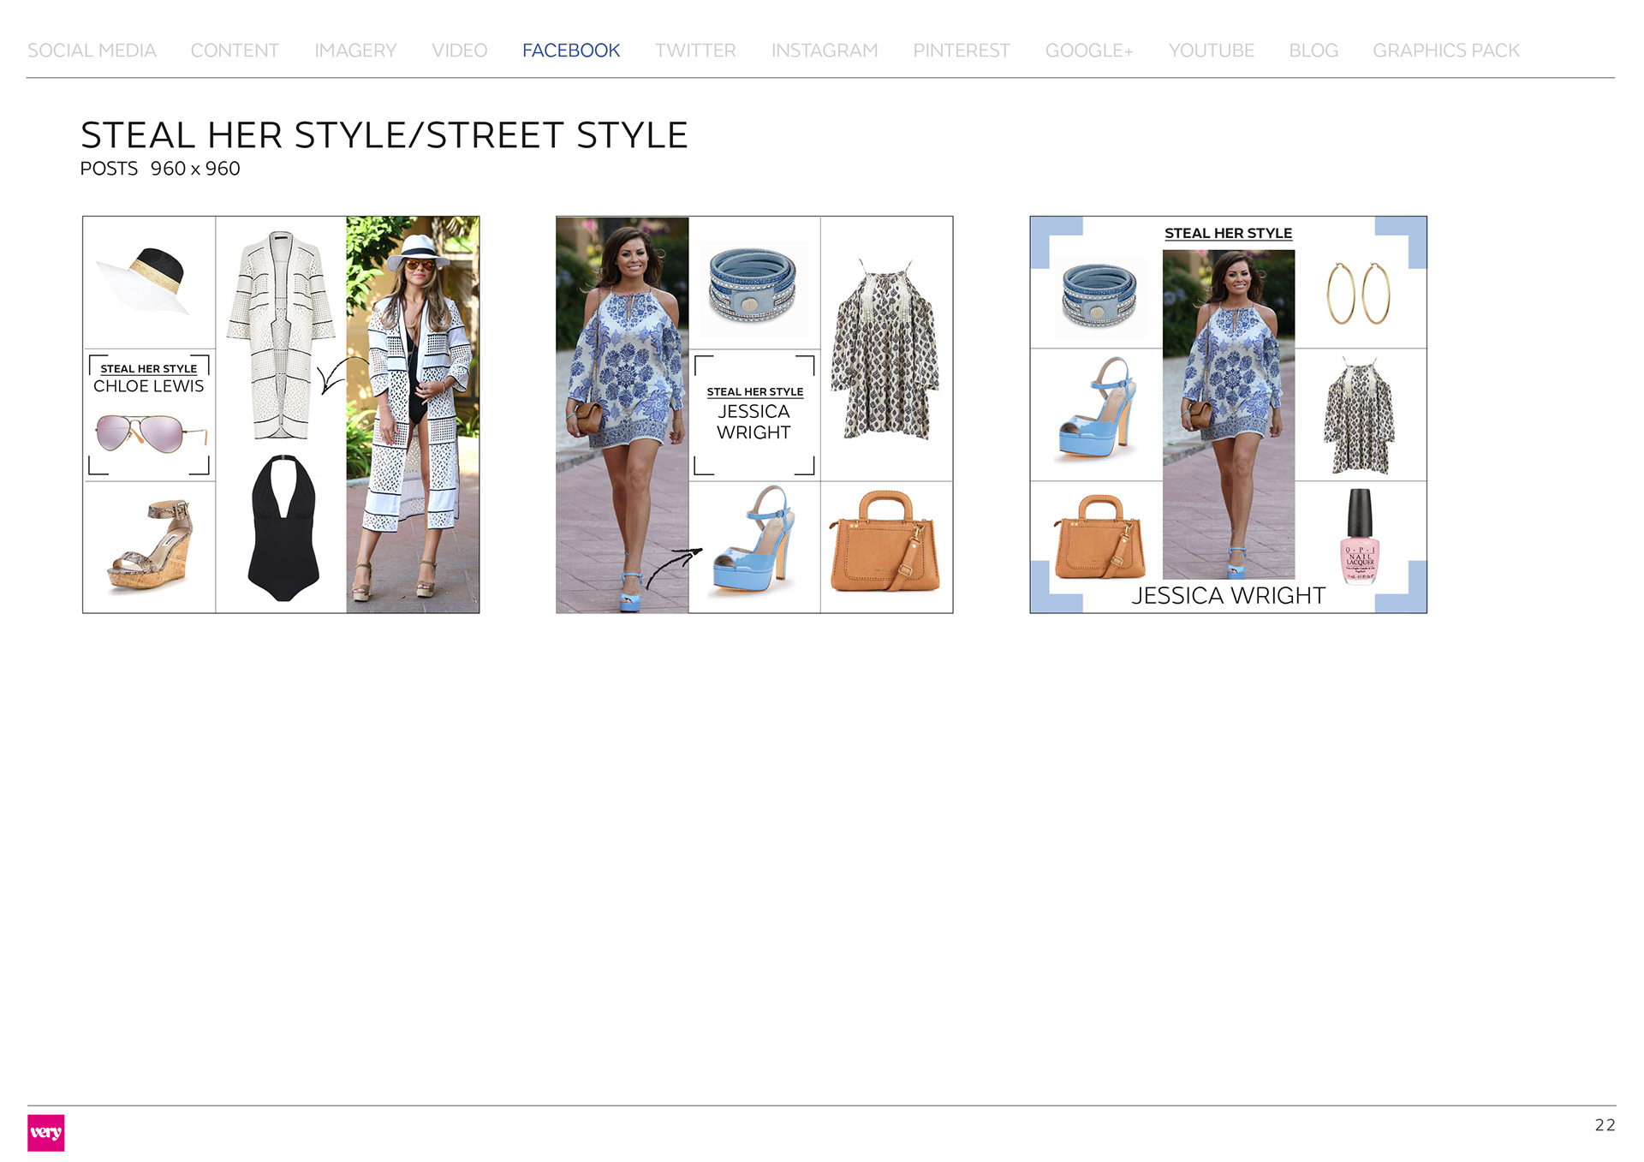
Task: Switch to the Google+ tab
Action: pyautogui.click(x=1088, y=51)
